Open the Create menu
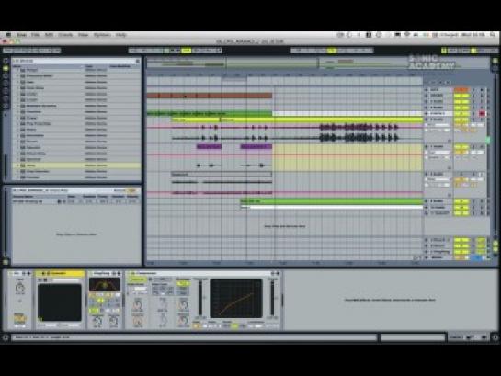501x376 pixels. point(65,35)
